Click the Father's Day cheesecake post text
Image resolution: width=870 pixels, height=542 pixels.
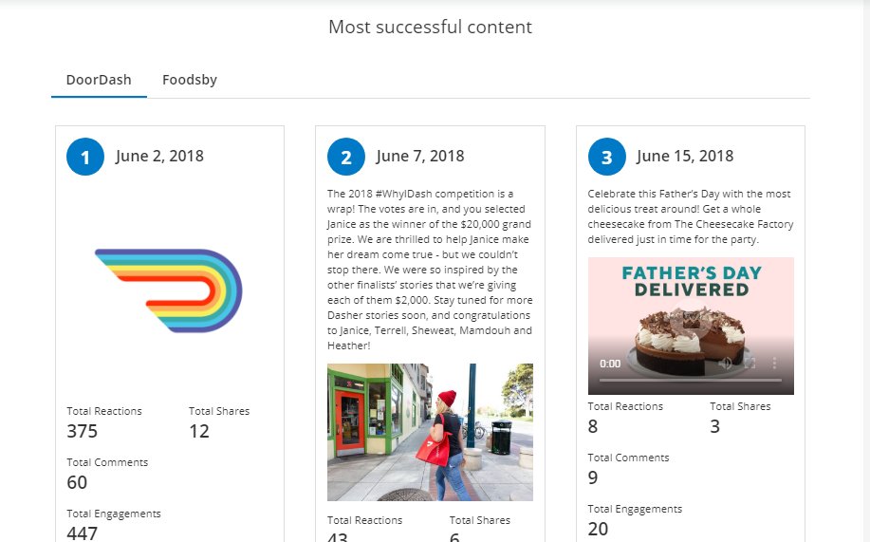point(691,216)
